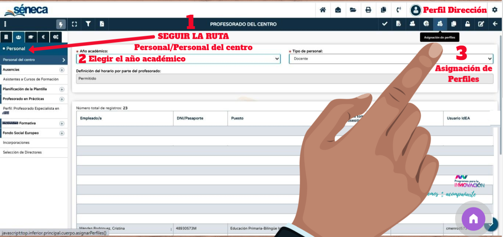This screenshot has width=503, height=237.
Task: Open the messages envelope icon
Action: 338,10
